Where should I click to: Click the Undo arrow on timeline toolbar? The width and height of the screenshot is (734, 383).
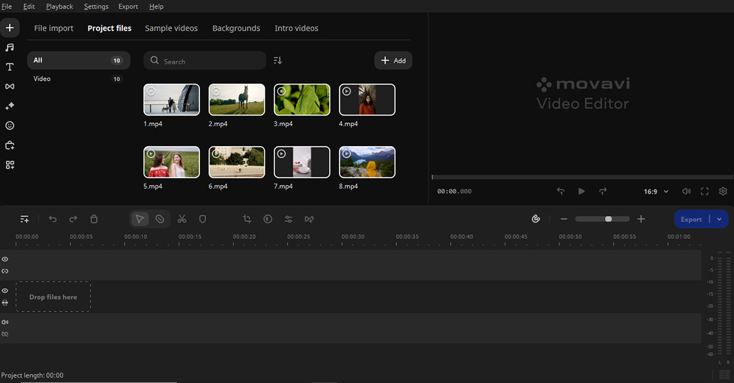tap(53, 218)
